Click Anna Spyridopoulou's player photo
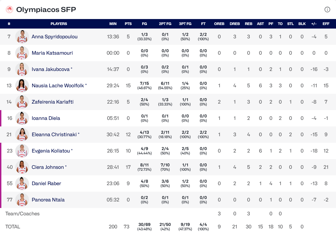Image resolution: width=336 pixels, height=233 pixels. pos(22,37)
